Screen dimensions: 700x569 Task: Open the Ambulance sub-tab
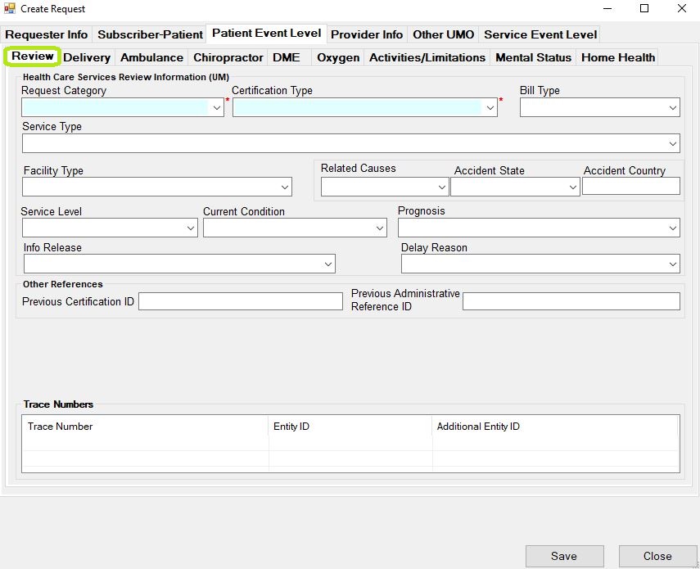[151, 57]
